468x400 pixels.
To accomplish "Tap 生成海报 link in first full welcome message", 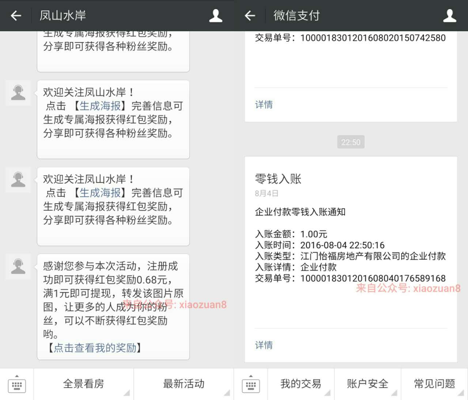I will point(100,106).
